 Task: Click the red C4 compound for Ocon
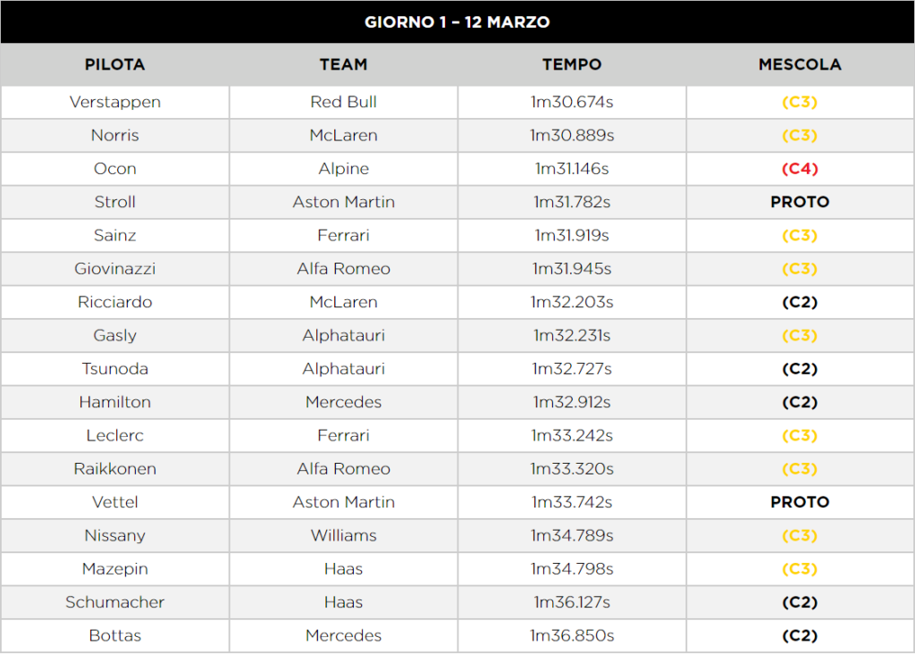pos(800,169)
